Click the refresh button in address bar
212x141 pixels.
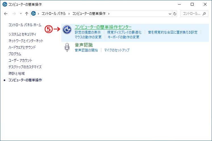click(175, 13)
